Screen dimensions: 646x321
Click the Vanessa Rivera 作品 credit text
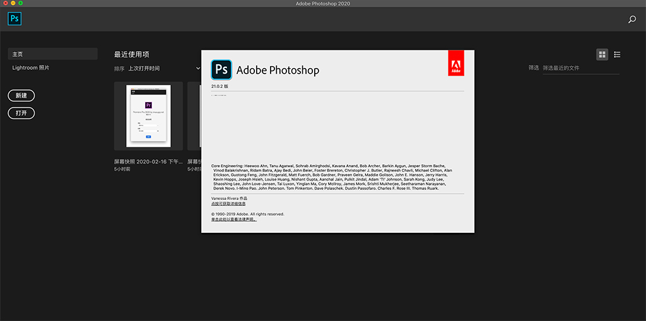click(x=229, y=198)
